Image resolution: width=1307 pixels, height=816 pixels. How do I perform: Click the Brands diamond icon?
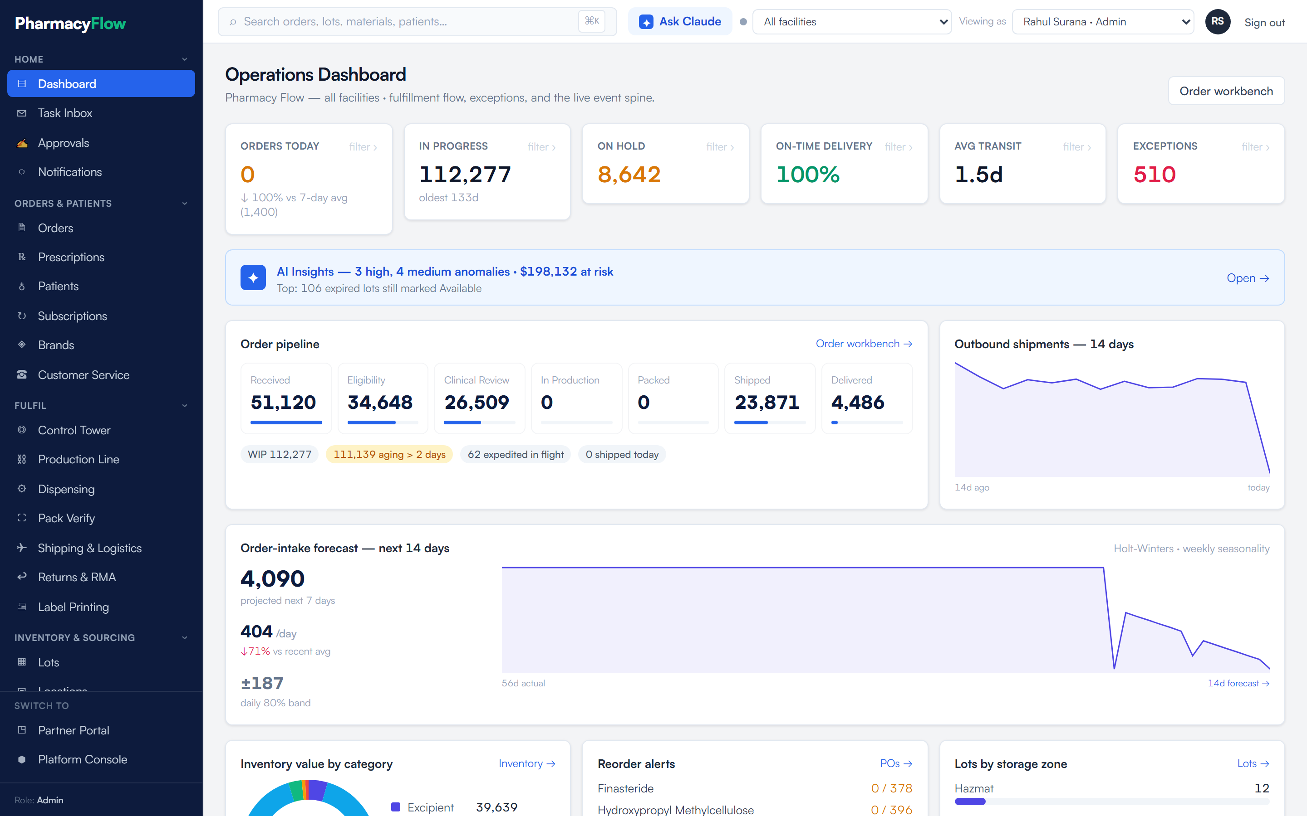pyautogui.click(x=22, y=345)
